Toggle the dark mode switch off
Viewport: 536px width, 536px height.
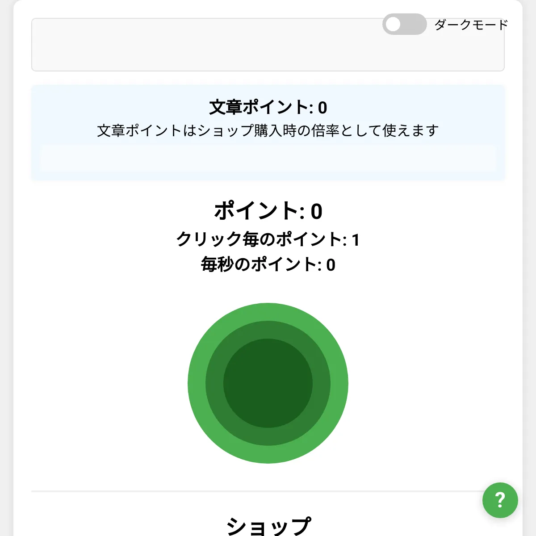click(405, 25)
